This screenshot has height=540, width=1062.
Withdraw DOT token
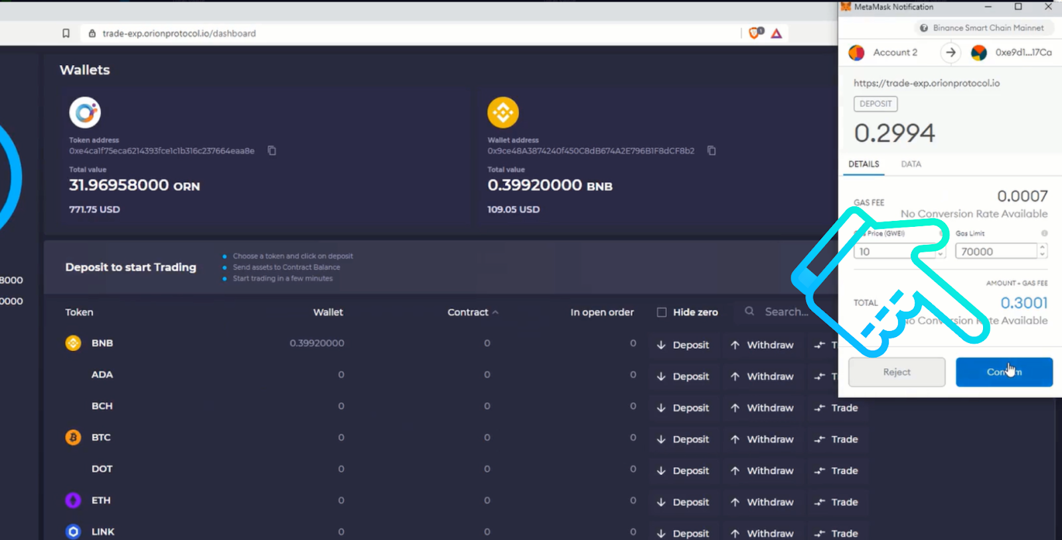(x=762, y=470)
